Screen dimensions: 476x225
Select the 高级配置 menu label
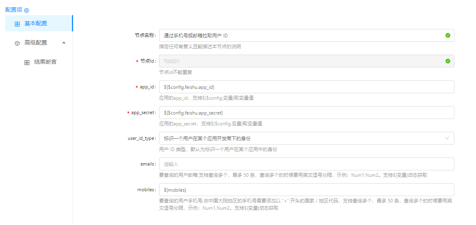point(36,43)
